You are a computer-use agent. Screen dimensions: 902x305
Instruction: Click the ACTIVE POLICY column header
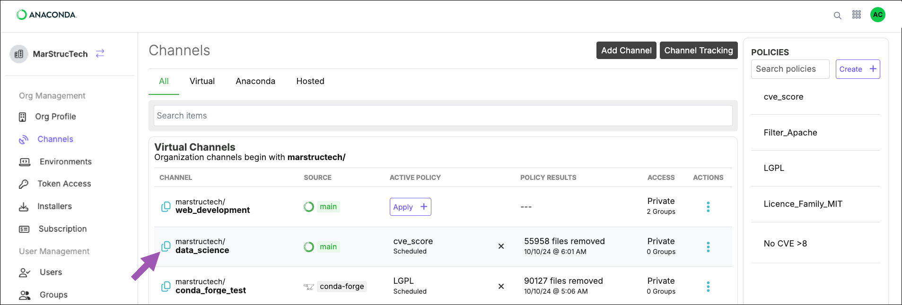[415, 178]
